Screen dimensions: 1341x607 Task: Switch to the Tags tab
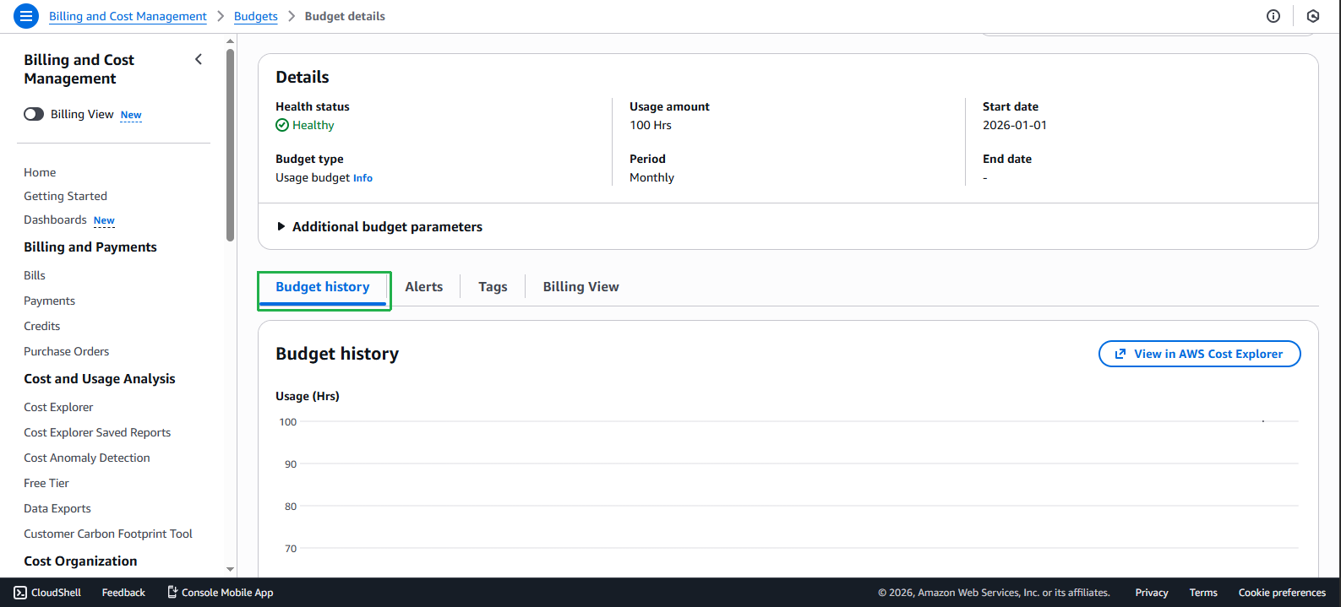tap(493, 287)
